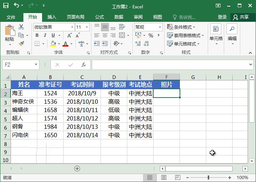Image resolution: width=256 pixels, height=182 pixels.
Task: Switch to 公式 Formulas tab
Action: (99, 17)
